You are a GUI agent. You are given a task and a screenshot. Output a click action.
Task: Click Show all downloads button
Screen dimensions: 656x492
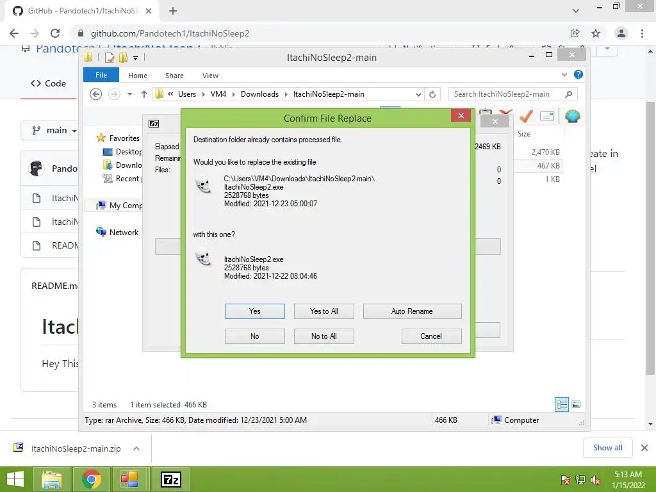607,448
